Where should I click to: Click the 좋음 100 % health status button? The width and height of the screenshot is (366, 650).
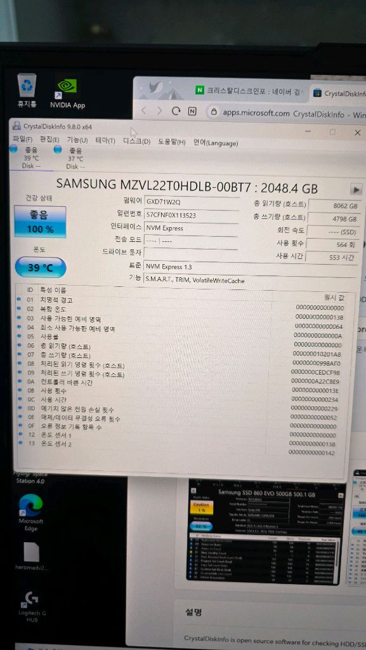pos(40,222)
